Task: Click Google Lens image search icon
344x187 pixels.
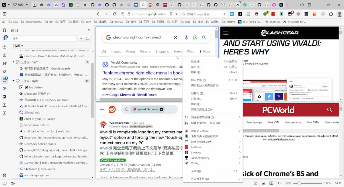Action: point(195,37)
